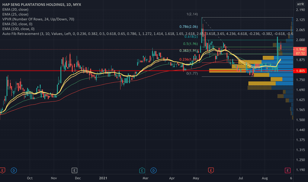
Task: Click the 2.125 price axis value
Action: pos(300,20)
